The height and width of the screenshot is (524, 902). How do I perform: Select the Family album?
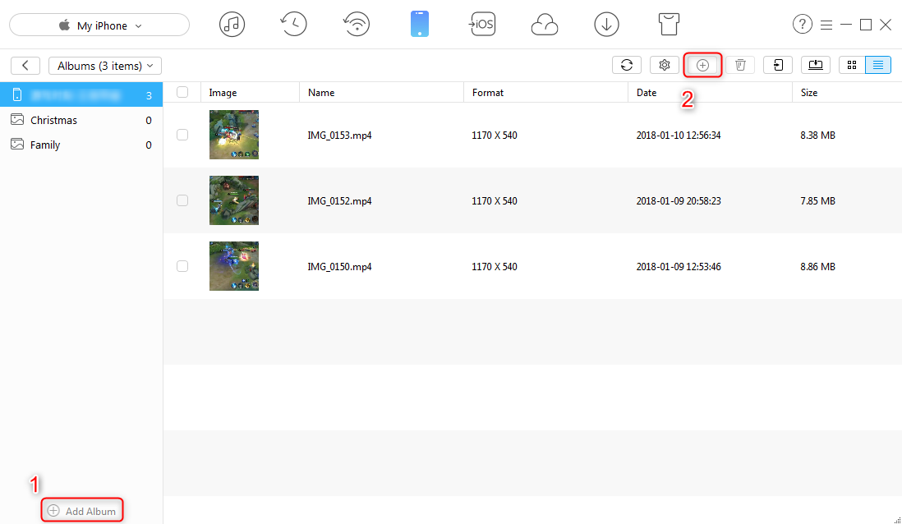click(47, 145)
